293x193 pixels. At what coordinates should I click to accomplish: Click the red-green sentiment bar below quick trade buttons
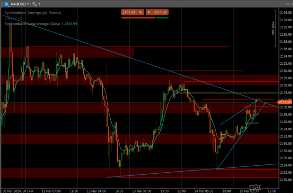click(x=145, y=17)
